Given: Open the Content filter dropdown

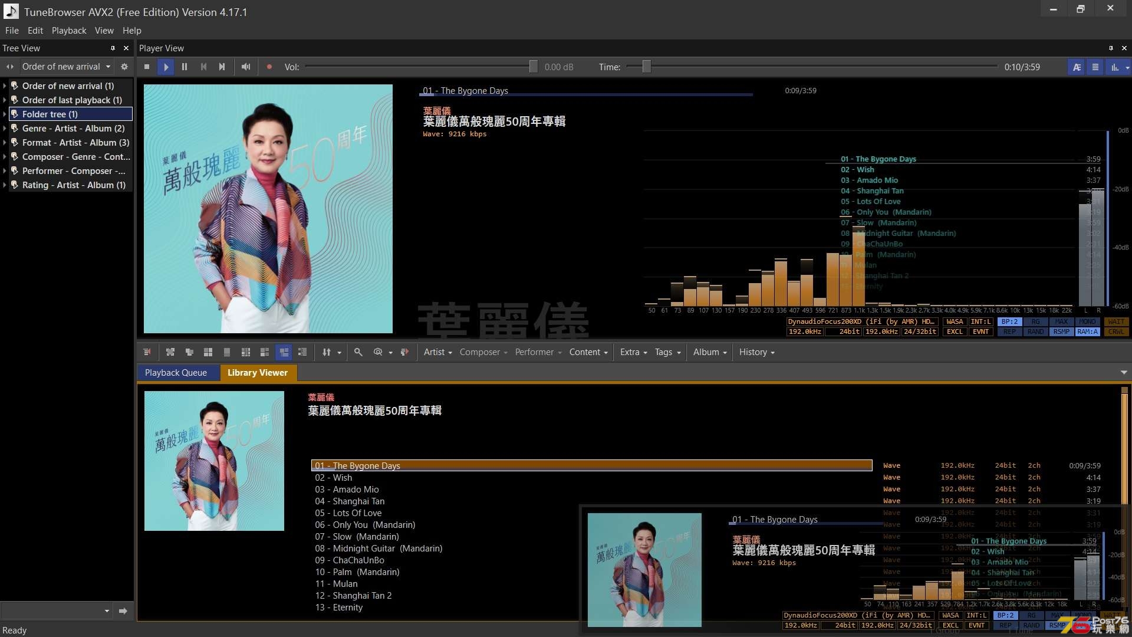Looking at the screenshot, I should [x=588, y=352].
